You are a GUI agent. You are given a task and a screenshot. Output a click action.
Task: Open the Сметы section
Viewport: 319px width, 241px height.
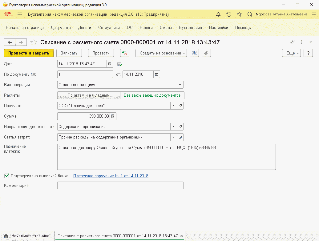166,28
